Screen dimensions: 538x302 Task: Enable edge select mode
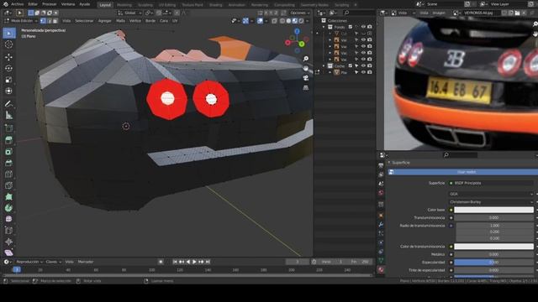click(x=49, y=21)
